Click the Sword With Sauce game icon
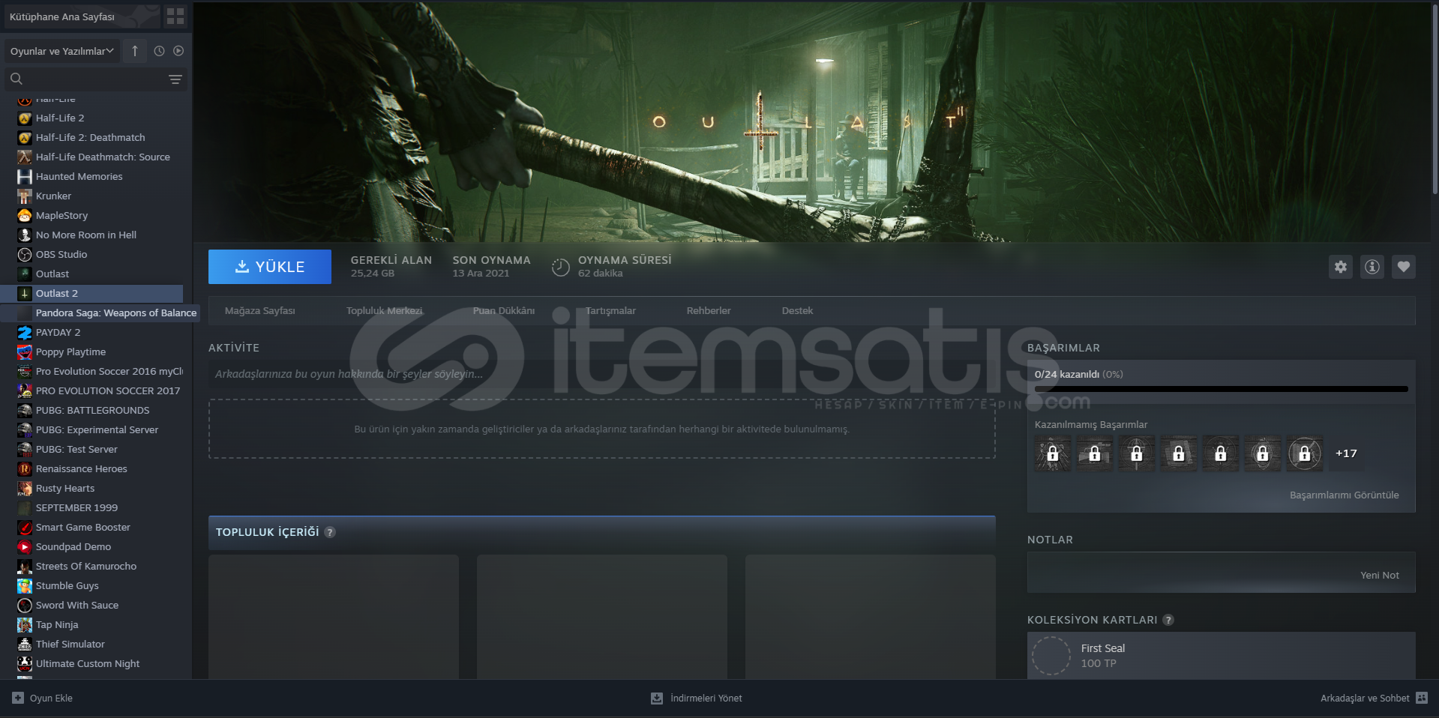Screen dimensions: 1439x718 click(25, 605)
